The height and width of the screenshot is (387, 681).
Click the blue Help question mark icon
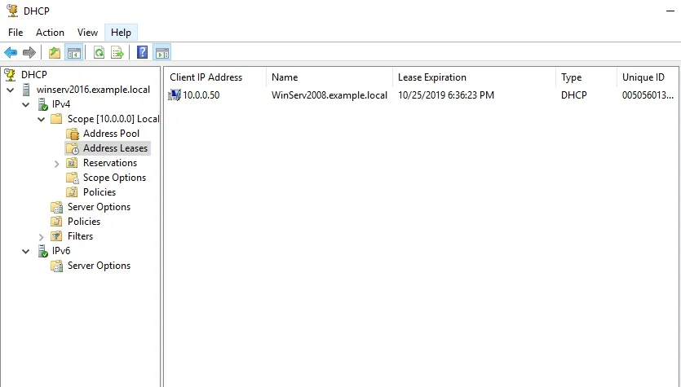click(x=142, y=53)
